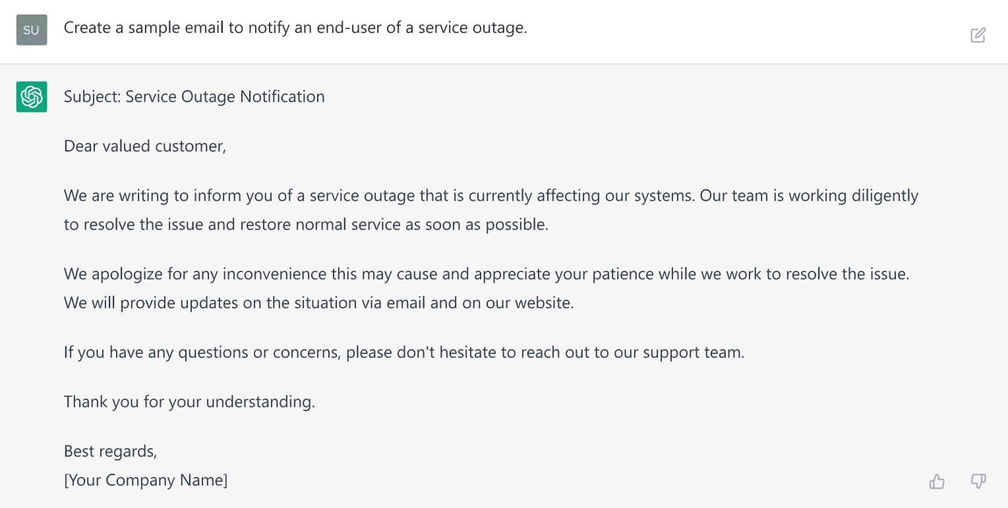Viewport: 1008px width, 508px height.
Task: Click the 'Thank you for your understanding' line
Action: pos(189,401)
